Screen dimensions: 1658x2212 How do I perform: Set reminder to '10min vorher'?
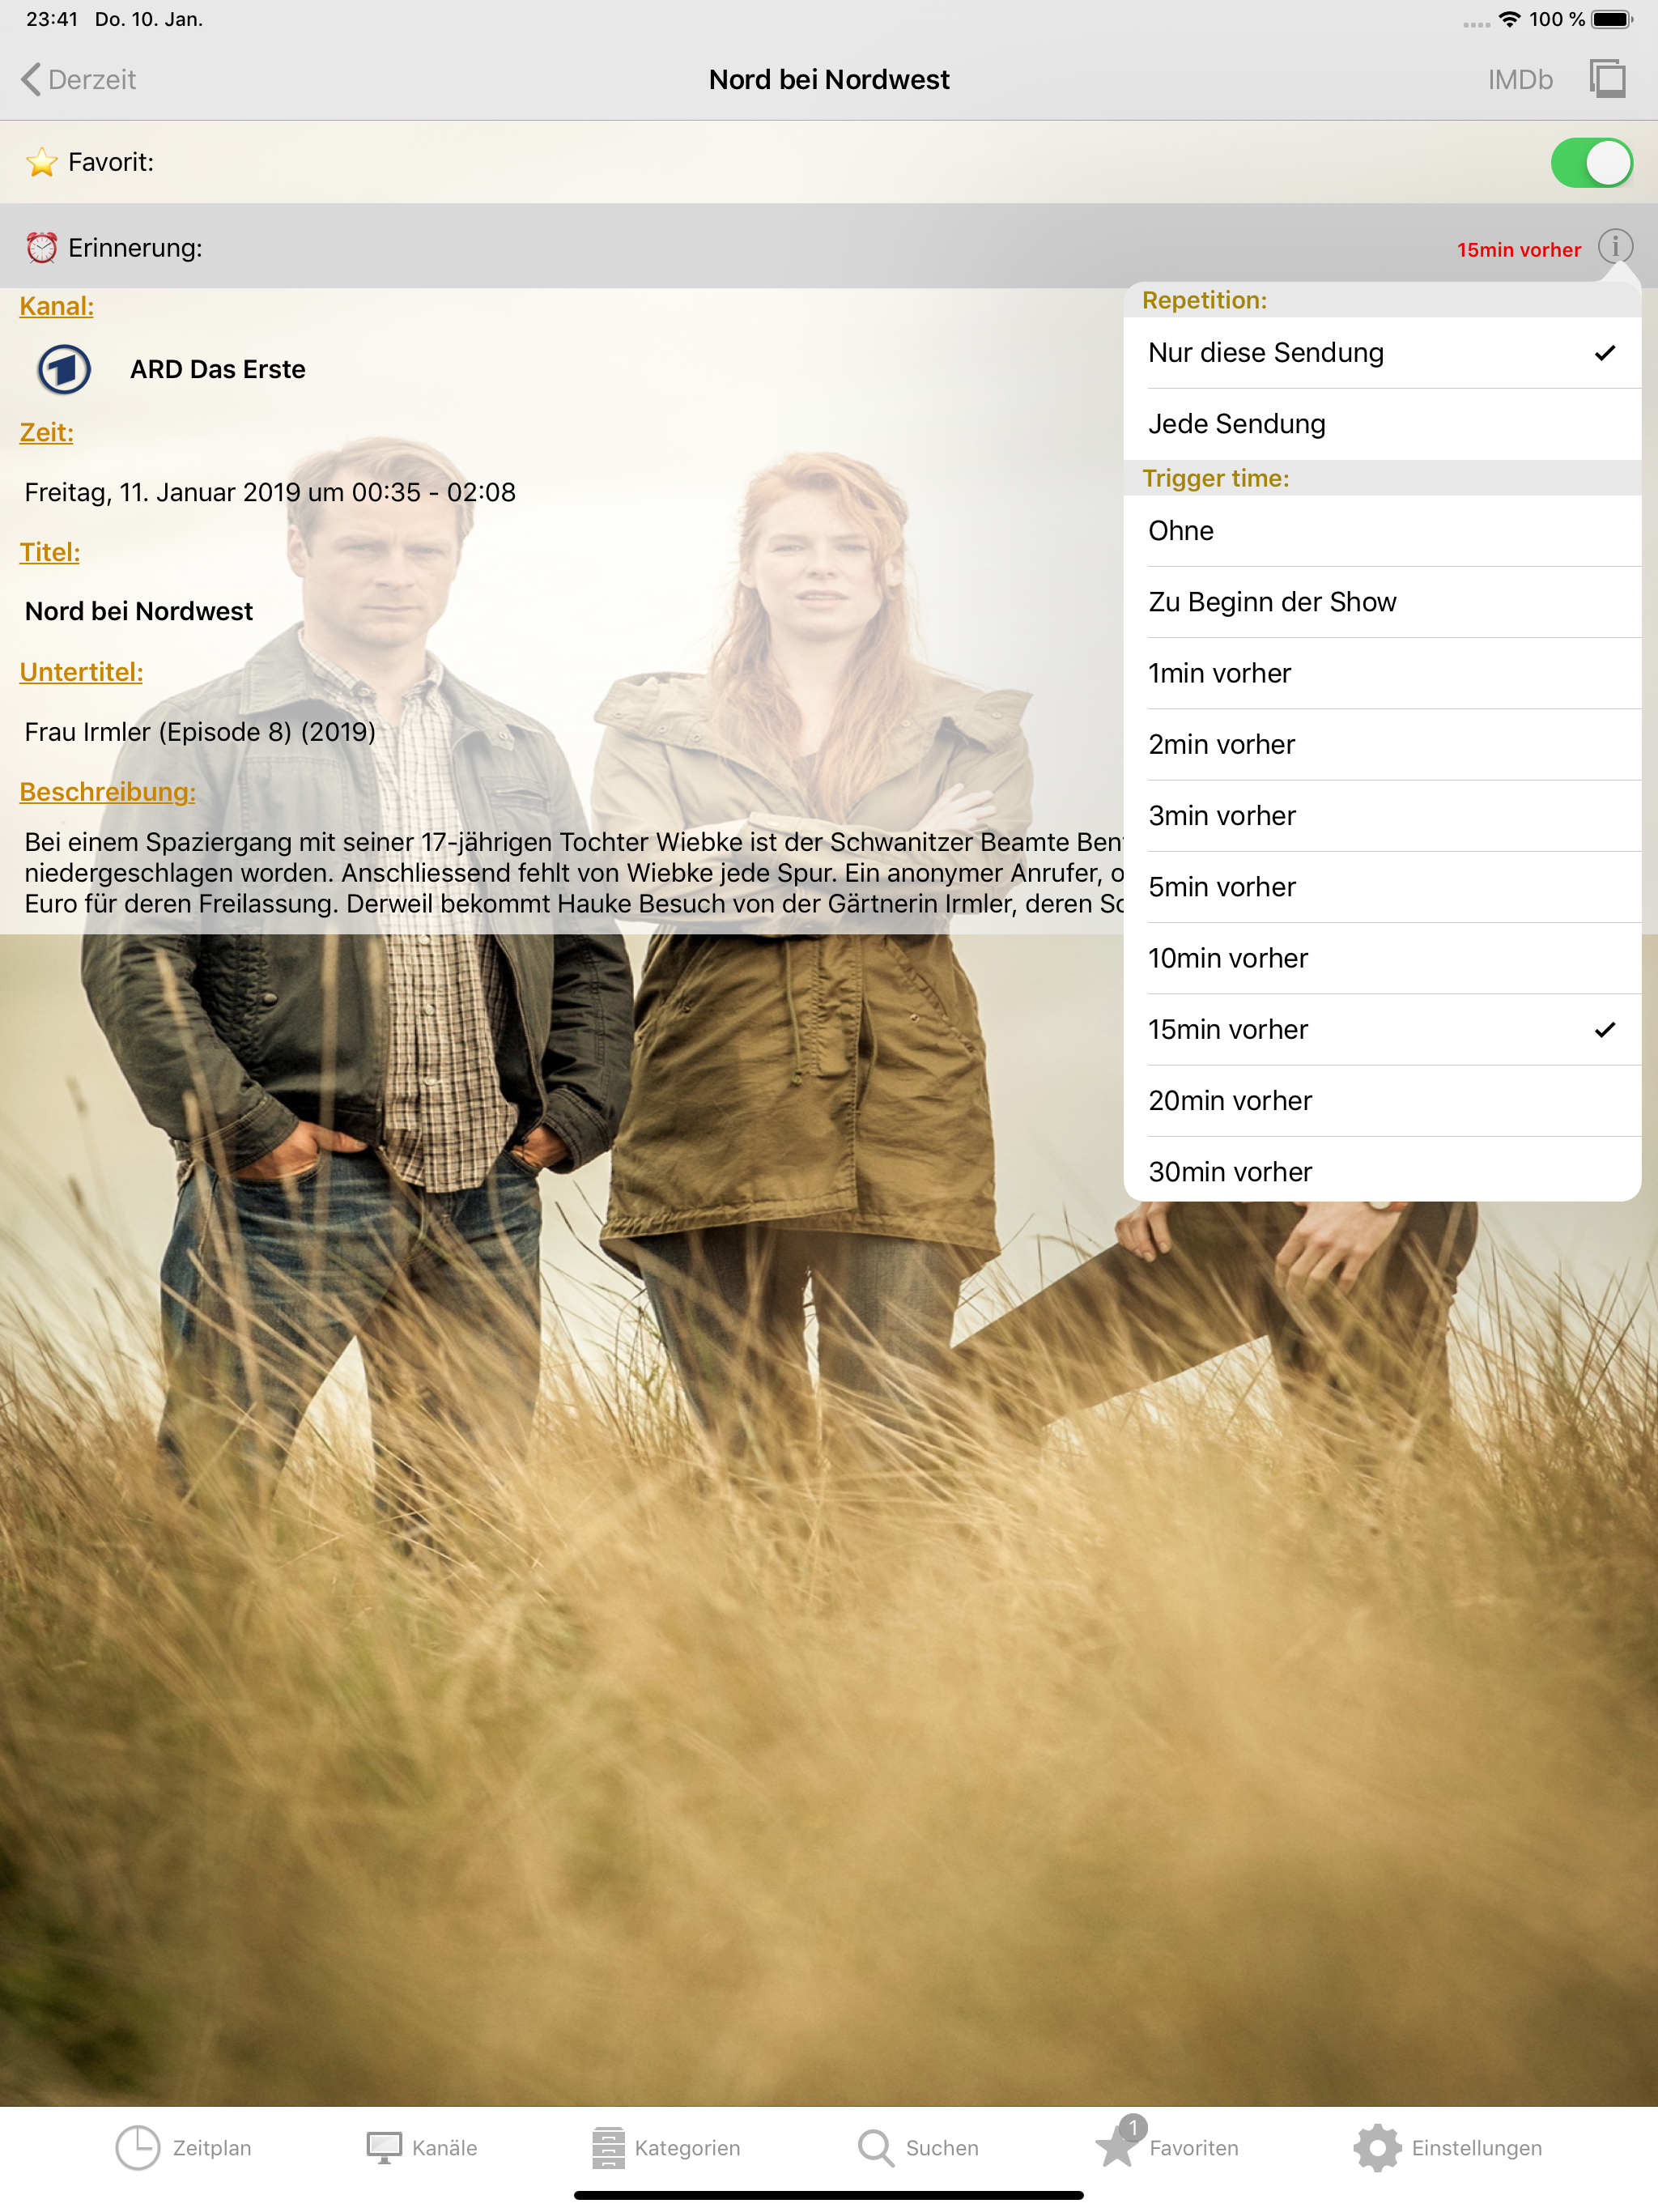coord(1381,958)
